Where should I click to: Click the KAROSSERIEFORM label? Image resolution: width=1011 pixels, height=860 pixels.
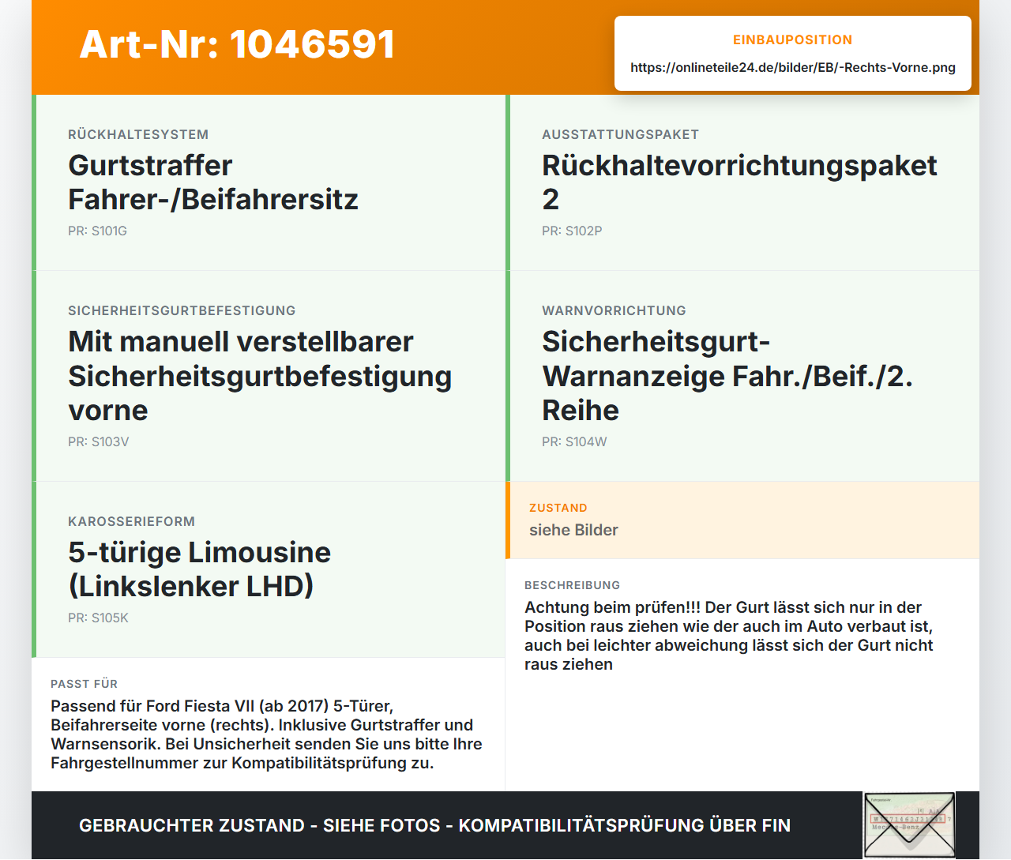point(131,521)
